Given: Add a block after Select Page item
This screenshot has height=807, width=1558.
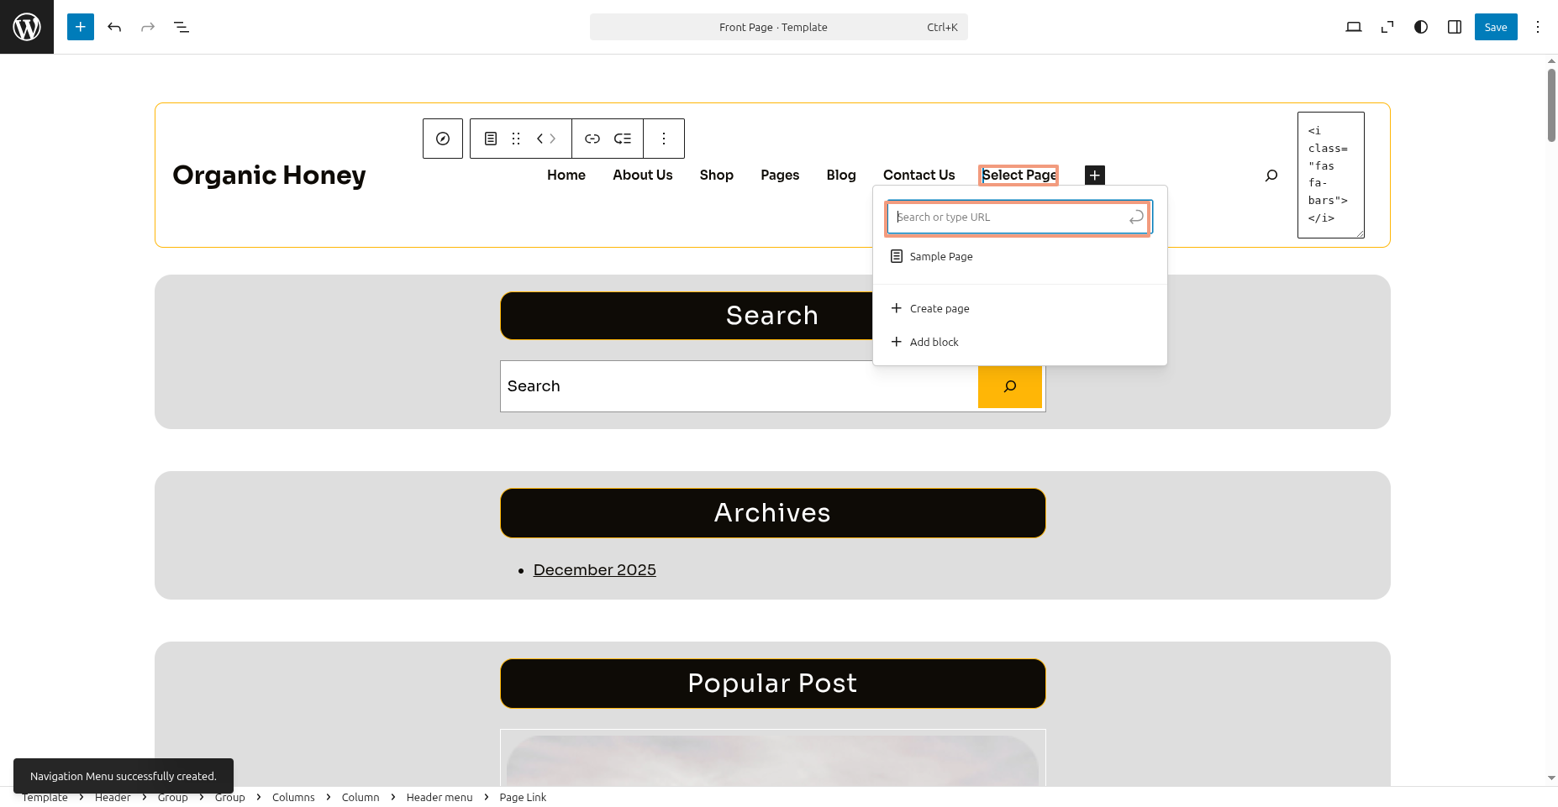Looking at the screenshot, I should coord(1095,175).
